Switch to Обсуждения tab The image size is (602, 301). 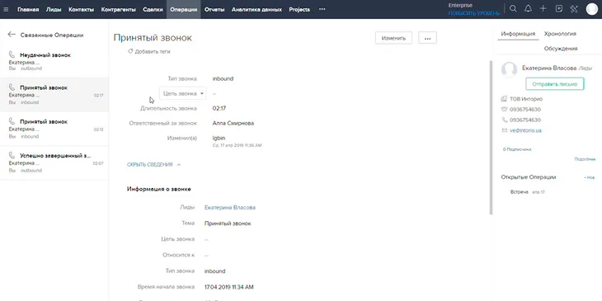(561, 49)
